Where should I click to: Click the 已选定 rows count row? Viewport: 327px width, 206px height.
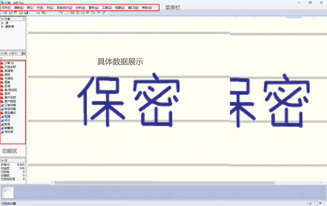(x=13, y=169)
